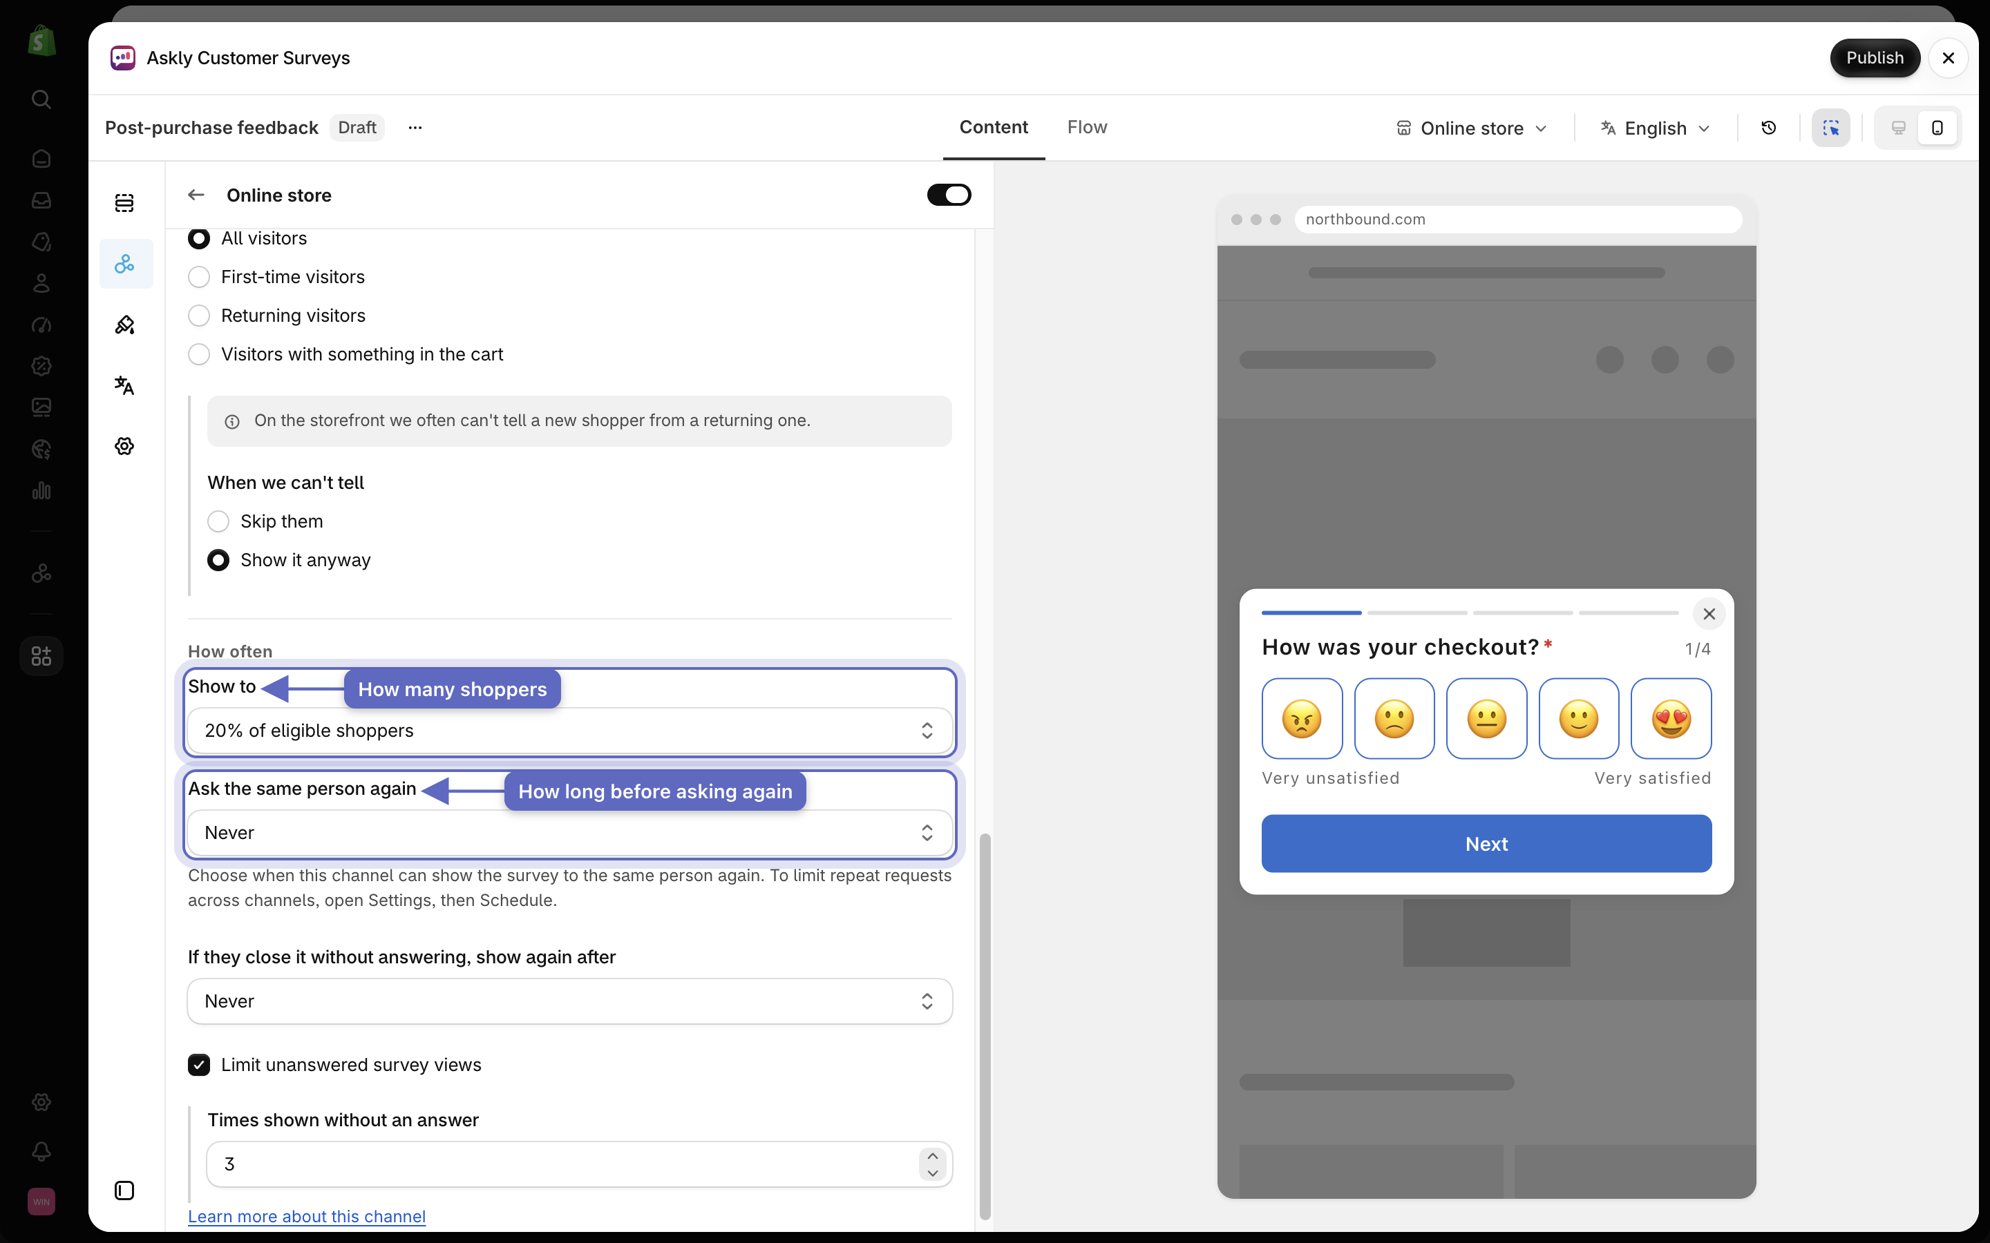Open the survey questions panel icon

tap(124, 203)
